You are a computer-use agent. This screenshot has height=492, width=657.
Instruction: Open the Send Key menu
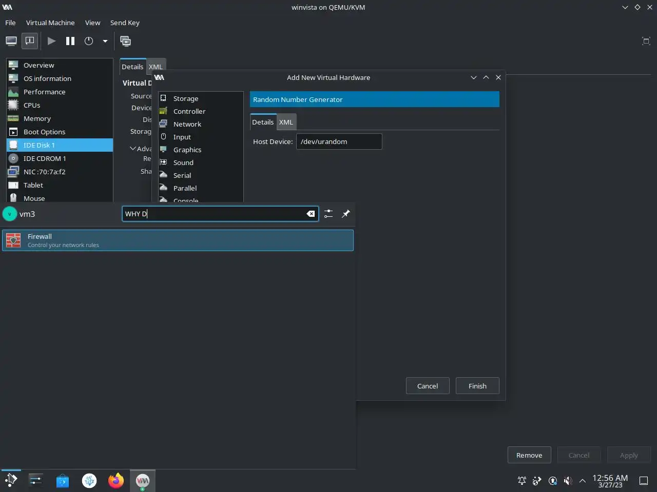pos(125,23)
